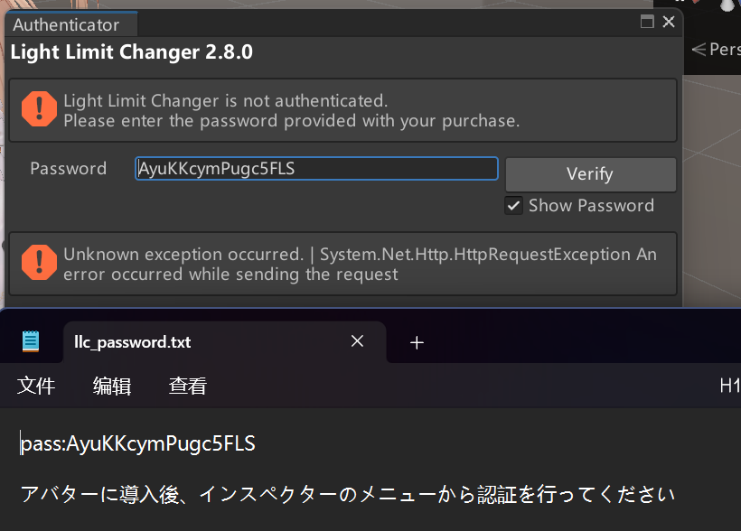This screenshot has height=531, width=741.
Task: Click the Verify button
Action: pos(590,174)
